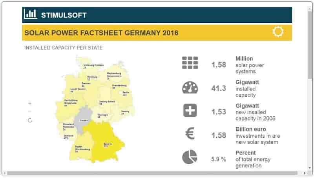The image size is (314, 178).
Task: Click the horizontal scrollbar left arrow
Action: [x=5, y=173]
